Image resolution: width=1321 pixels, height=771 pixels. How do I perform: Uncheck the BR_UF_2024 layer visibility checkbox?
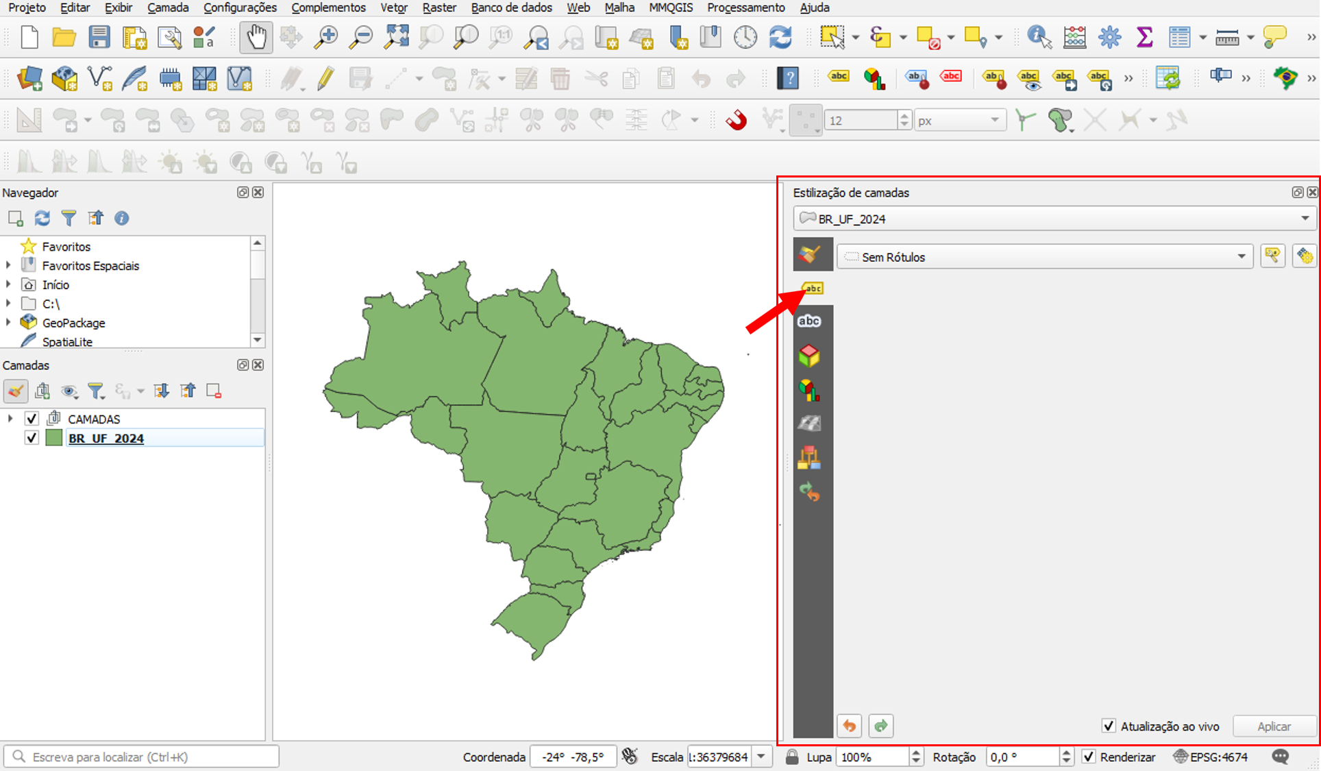(x=32, y=438)
